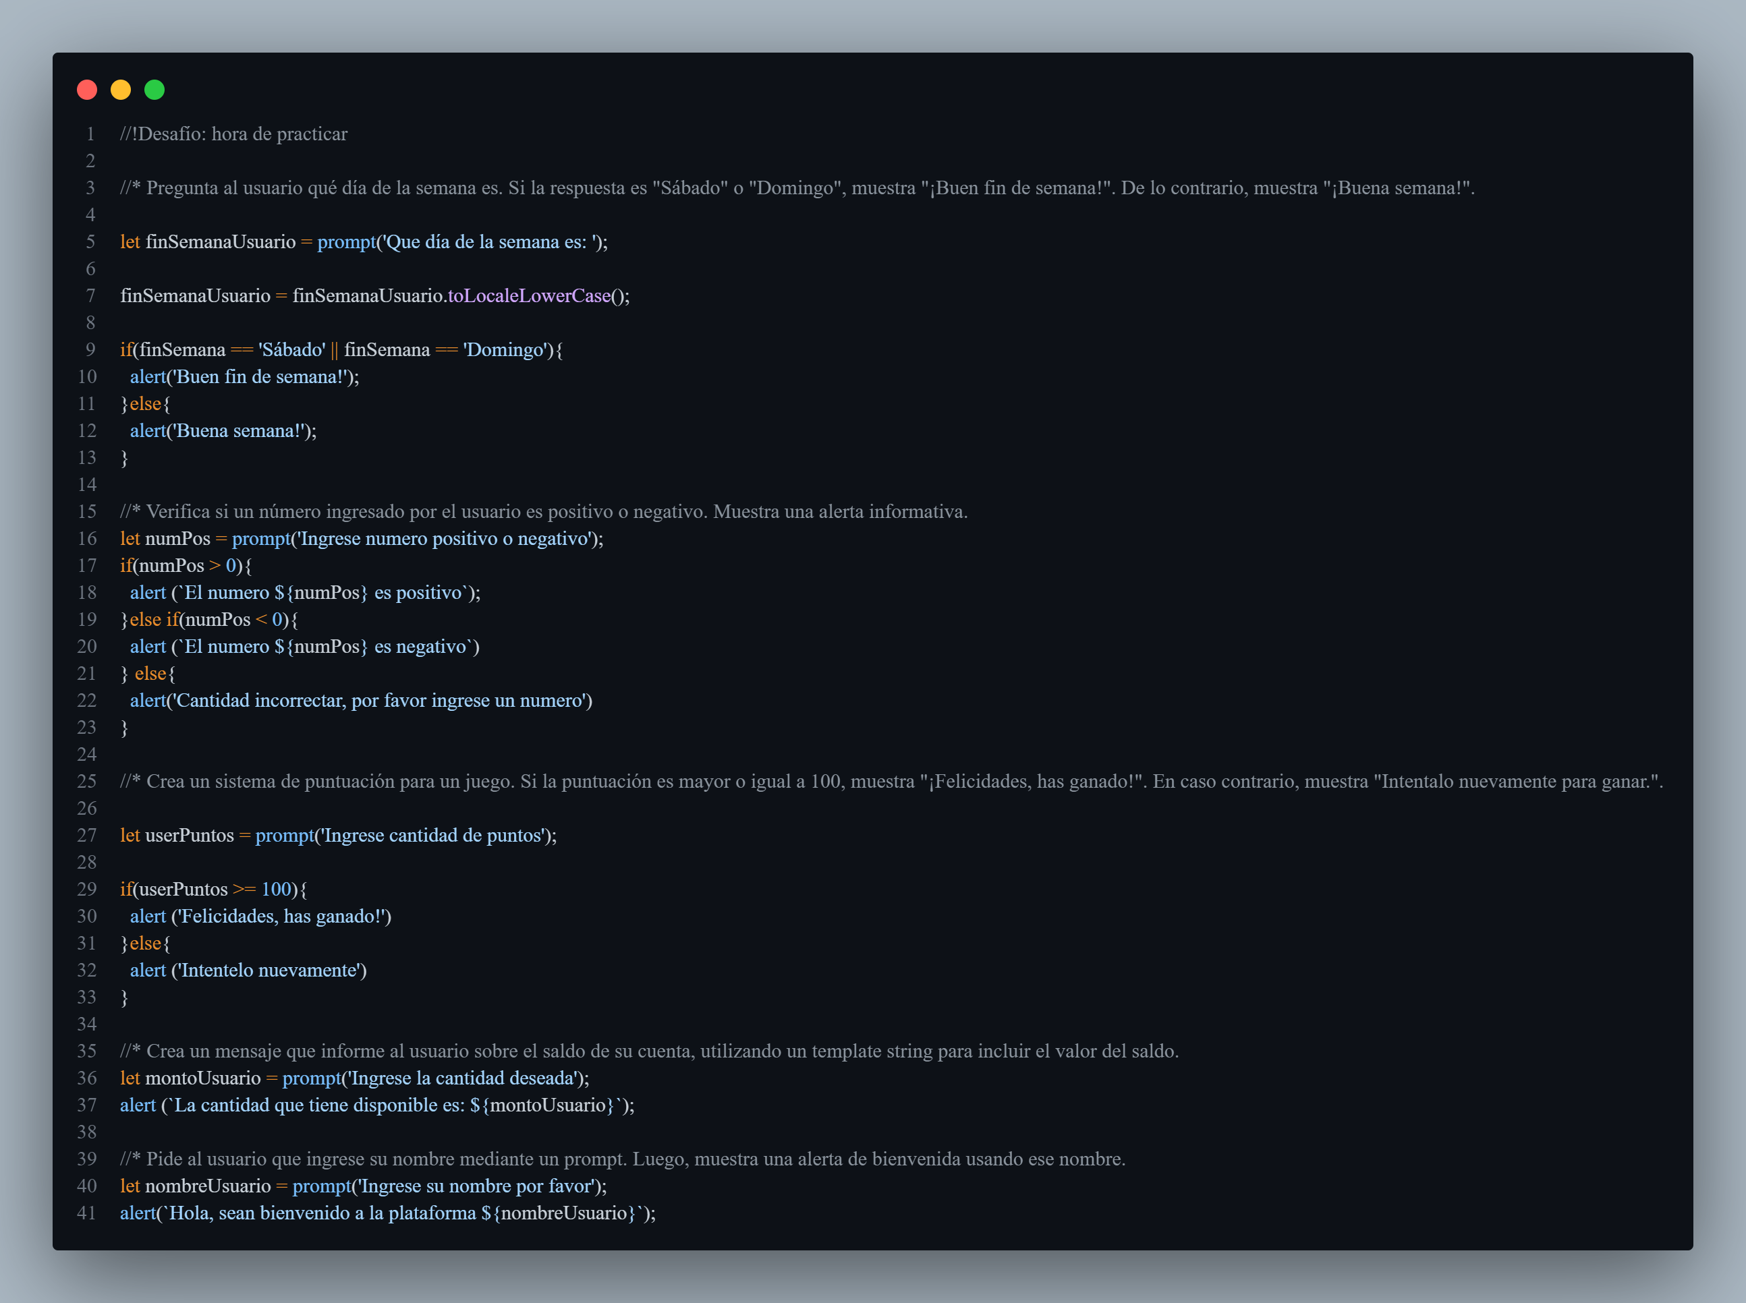
Task: Click the '}else{' on line 11
Action: [145, 404]
